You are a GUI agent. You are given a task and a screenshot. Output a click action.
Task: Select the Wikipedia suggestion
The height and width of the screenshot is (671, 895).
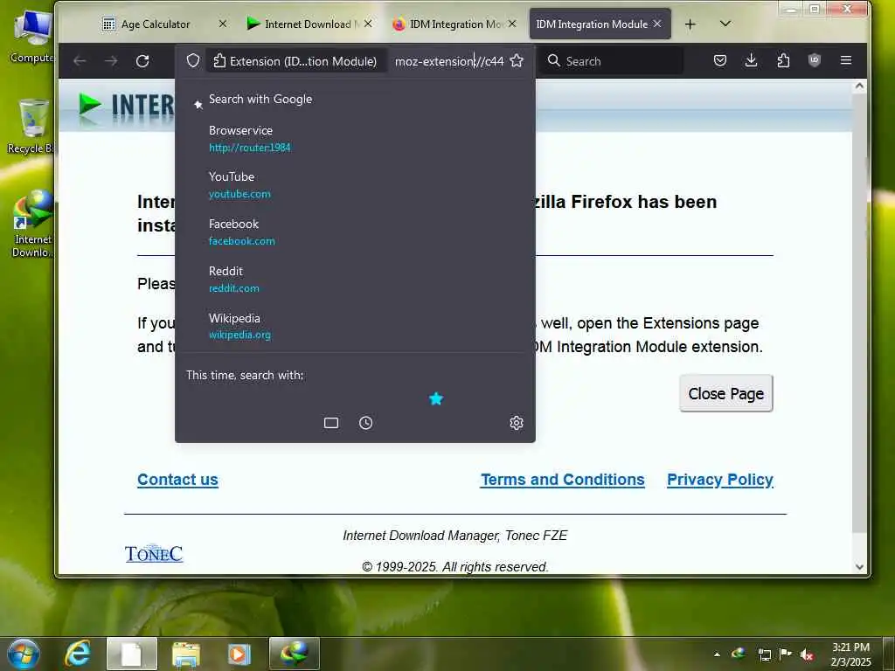click(x=355, y=327)
